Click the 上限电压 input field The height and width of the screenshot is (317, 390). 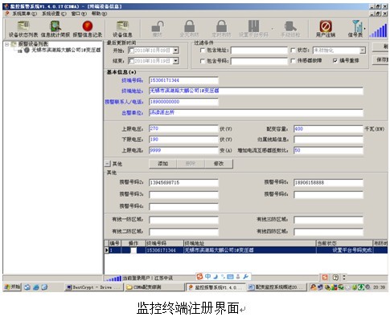(x=183, y=128)
